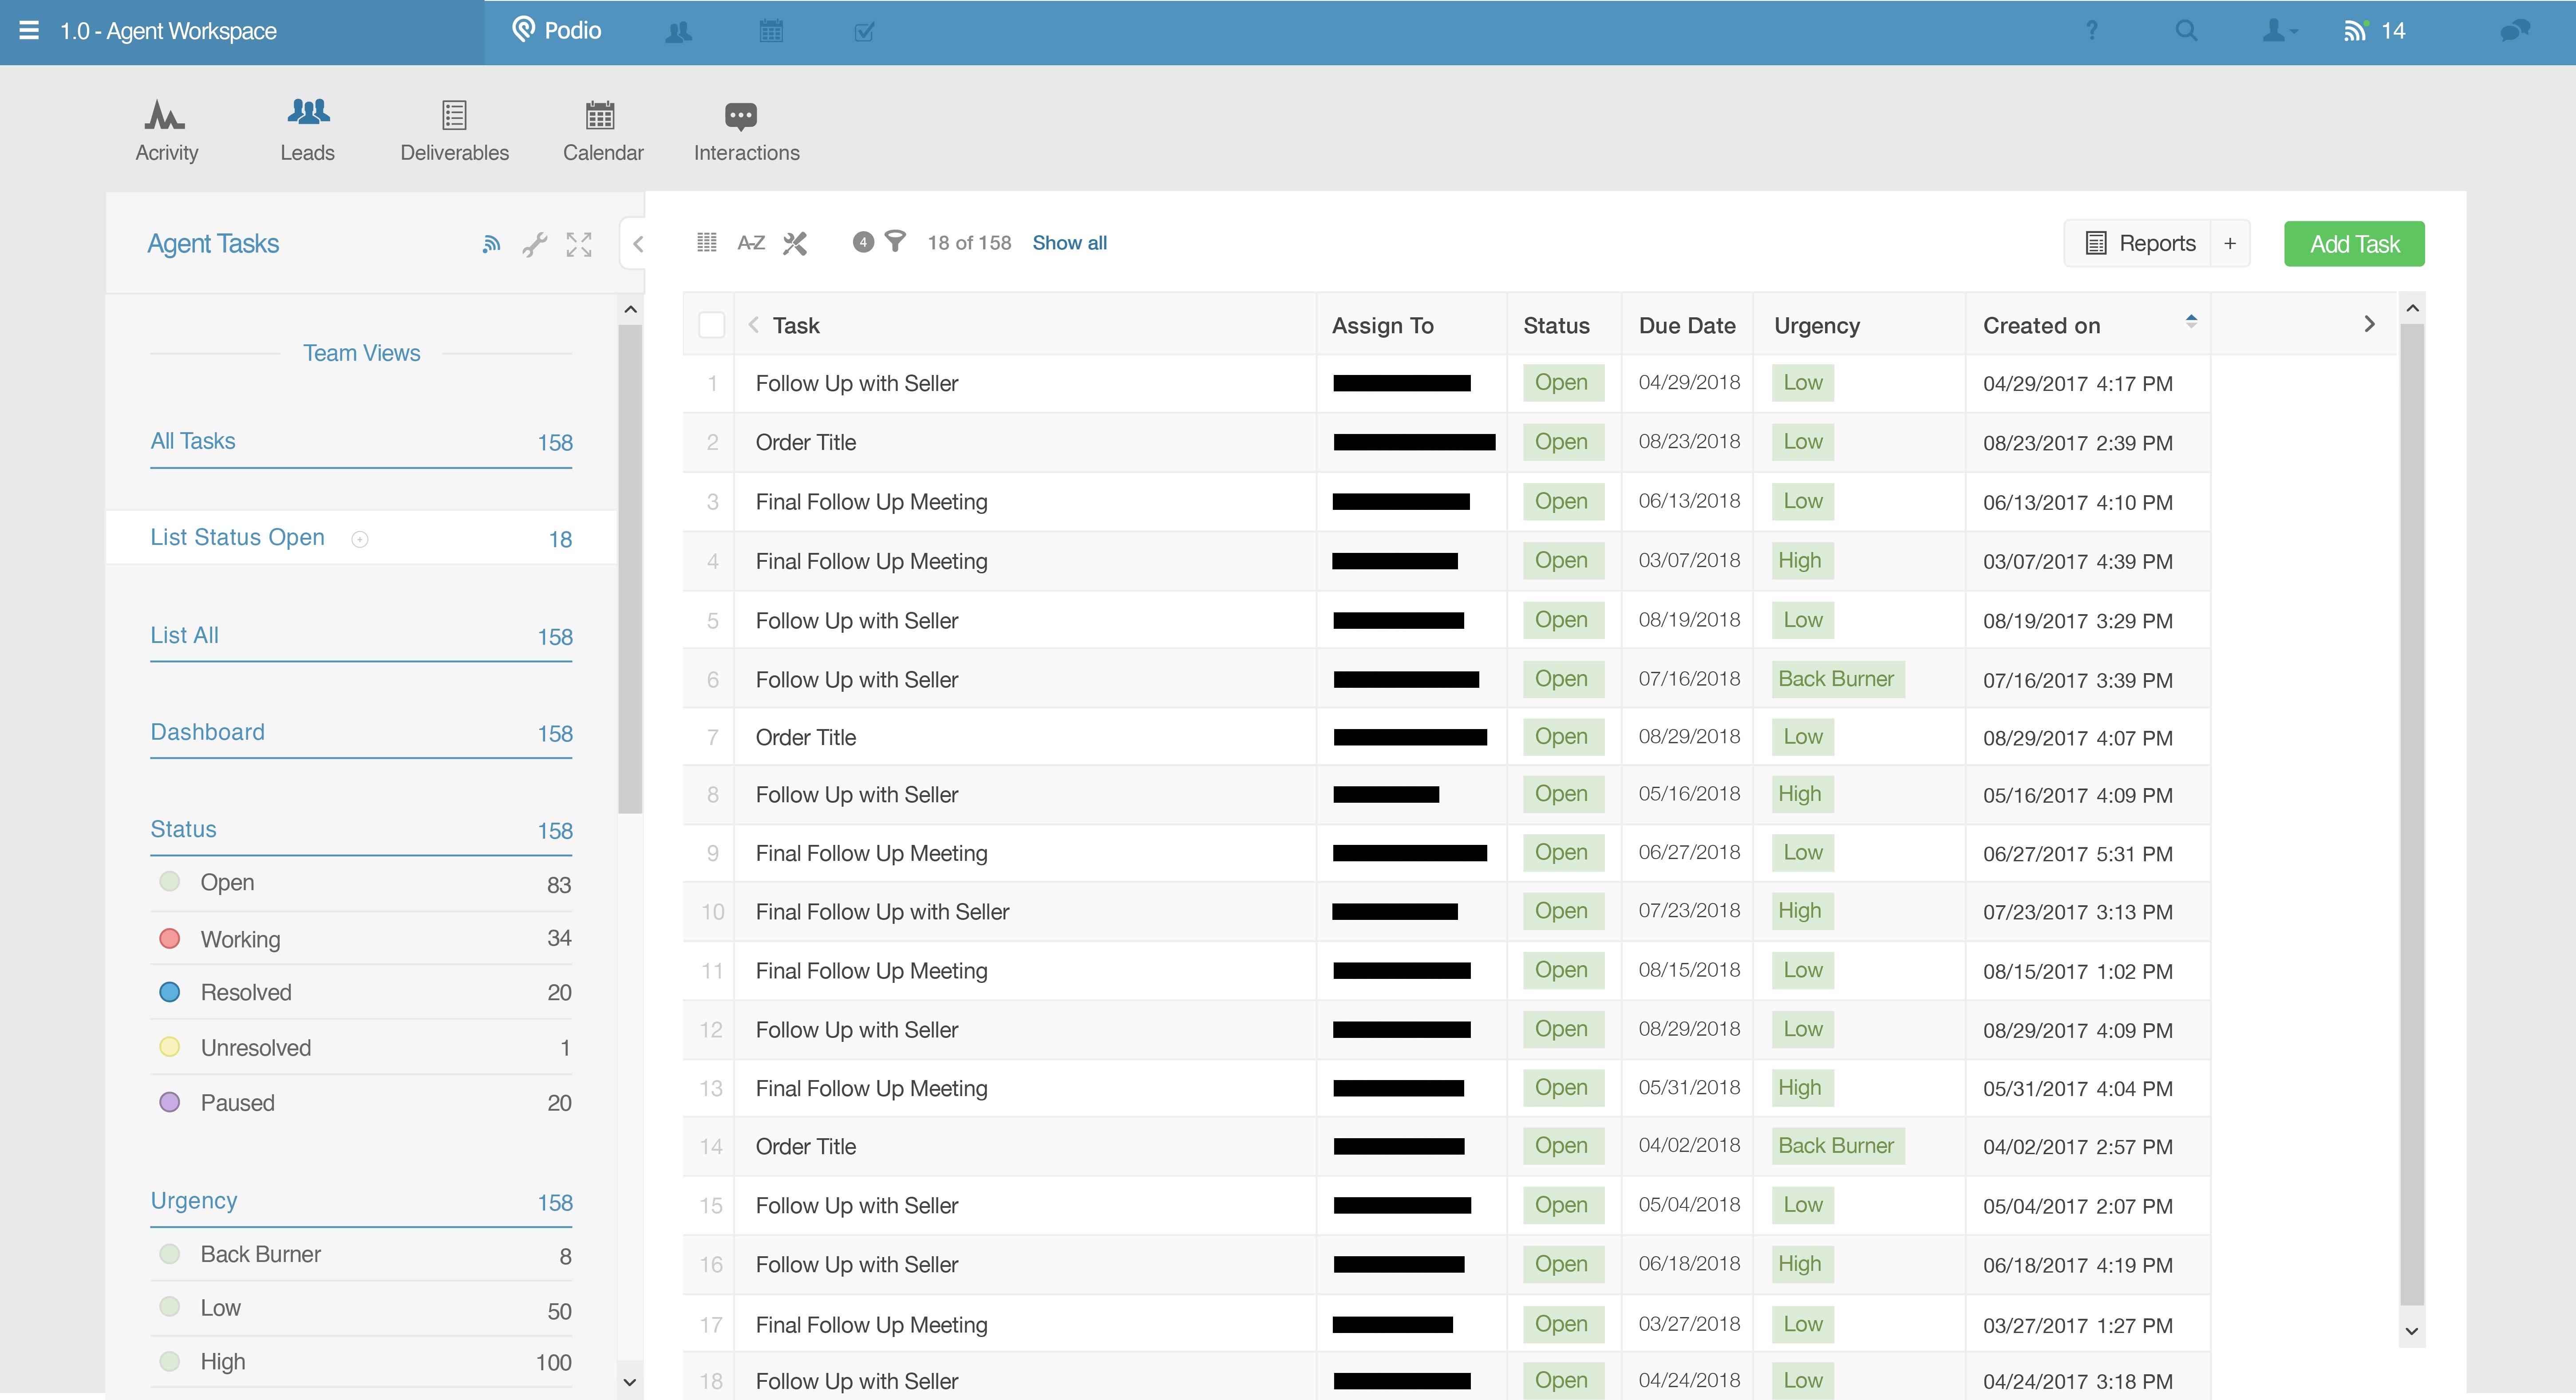Open the hamburger workspace menu
The height and width of the screenshot is (1400, 2576).
click(29, 31)
